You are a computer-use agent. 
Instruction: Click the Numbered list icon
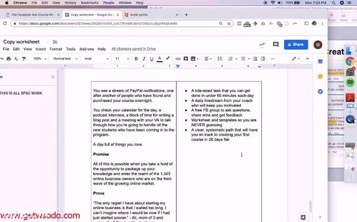click(x=230, y=59)
